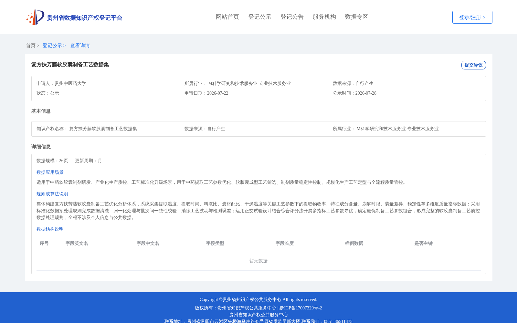Click the 查看详情 breadcrumb
517x323 pixels.
80,46
